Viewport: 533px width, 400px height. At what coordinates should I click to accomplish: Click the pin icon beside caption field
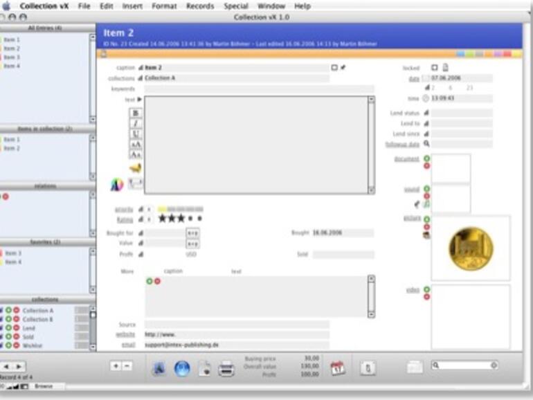[x=343, y=67]
